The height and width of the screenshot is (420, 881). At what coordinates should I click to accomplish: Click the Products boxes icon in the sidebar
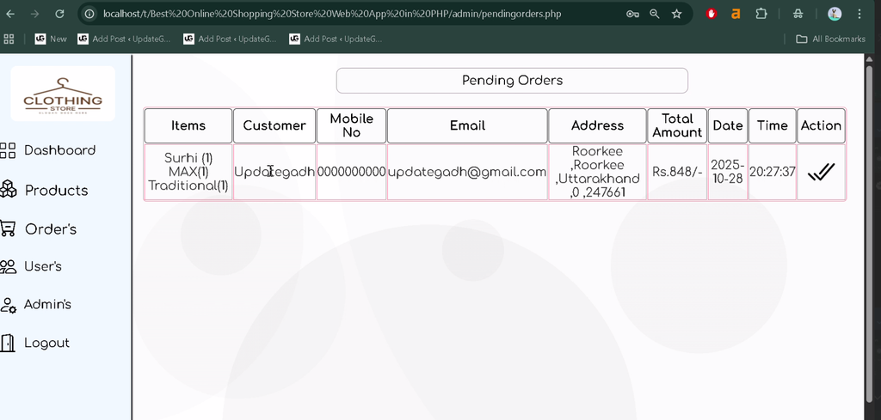[8, 189]
